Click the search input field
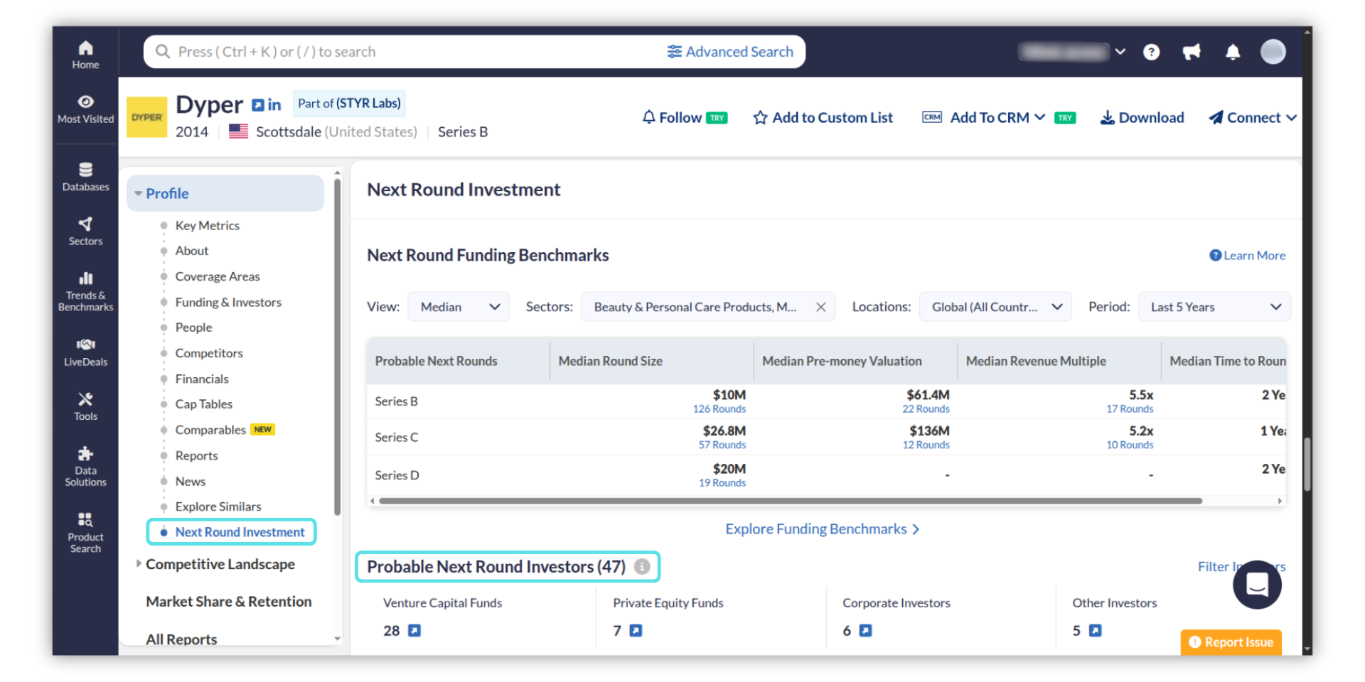This screenshot has width=1365, height=682. (412, 52)
